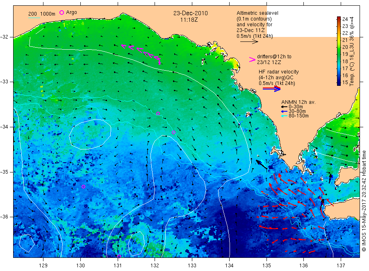Click the large black ANMN arrow near 134.8E, 34.8S

click(x=262, y=165)
